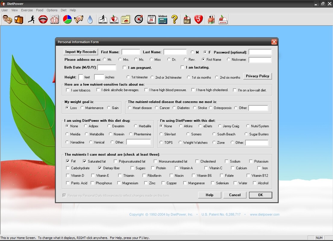Uncheck the Saturated fat nutrient

tap(84, 161)
